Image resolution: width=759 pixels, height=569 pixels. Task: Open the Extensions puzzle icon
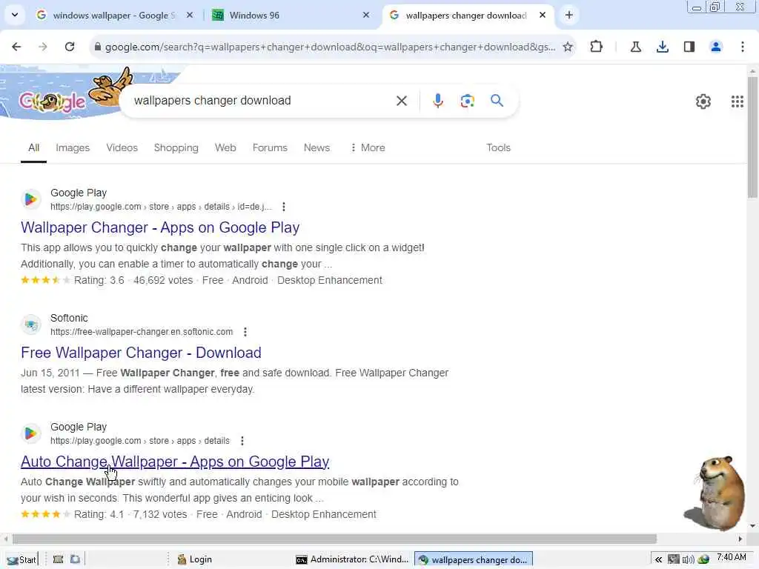point(597,47)
